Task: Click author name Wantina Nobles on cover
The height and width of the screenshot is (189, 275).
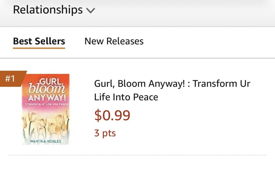Action: [x=46, y=141]
